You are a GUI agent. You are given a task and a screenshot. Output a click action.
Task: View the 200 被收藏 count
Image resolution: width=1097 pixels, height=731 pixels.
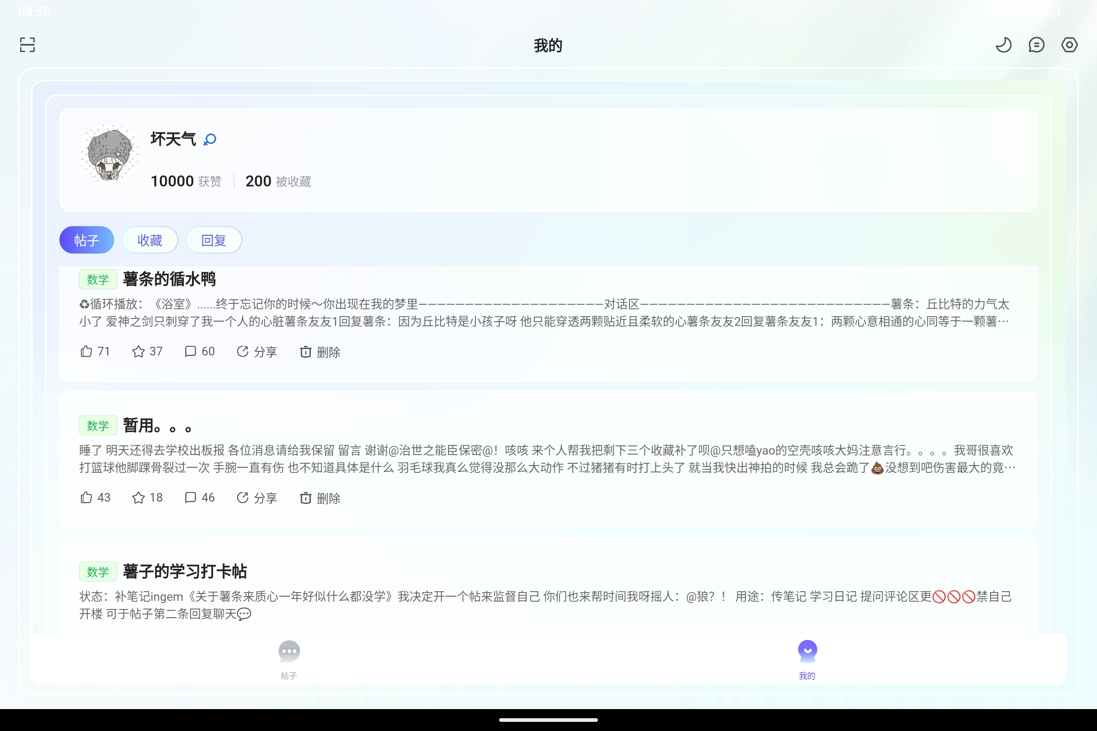coord(278,181)
